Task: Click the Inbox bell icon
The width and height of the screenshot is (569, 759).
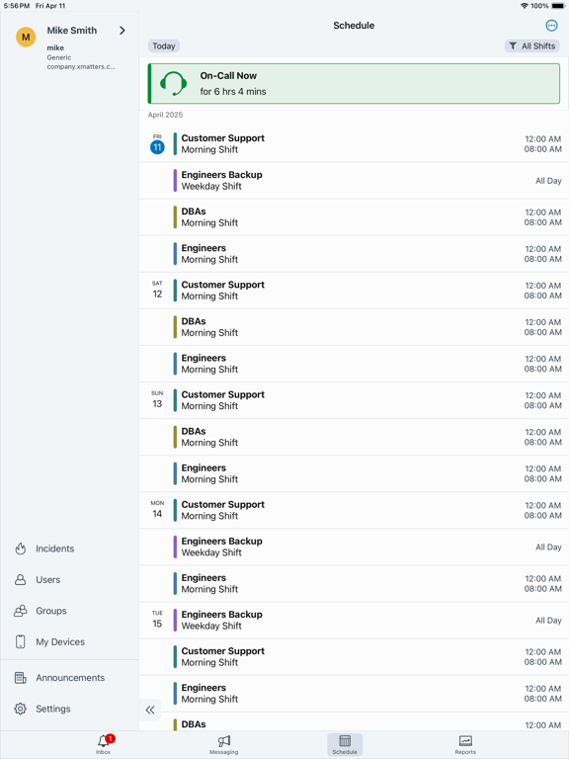Action: pos(103,741)
